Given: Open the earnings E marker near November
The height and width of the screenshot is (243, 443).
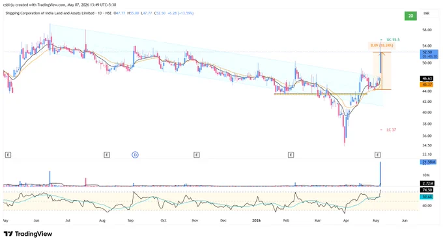Looking at the screenshot, I should (x=197, y=155).
